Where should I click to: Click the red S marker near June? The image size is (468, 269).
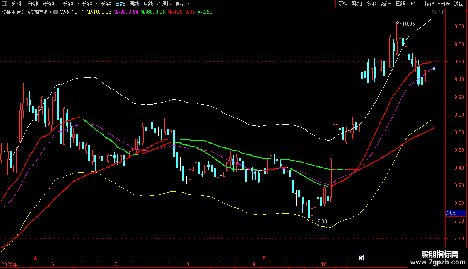pyautogui.click(x=36, y=258)
